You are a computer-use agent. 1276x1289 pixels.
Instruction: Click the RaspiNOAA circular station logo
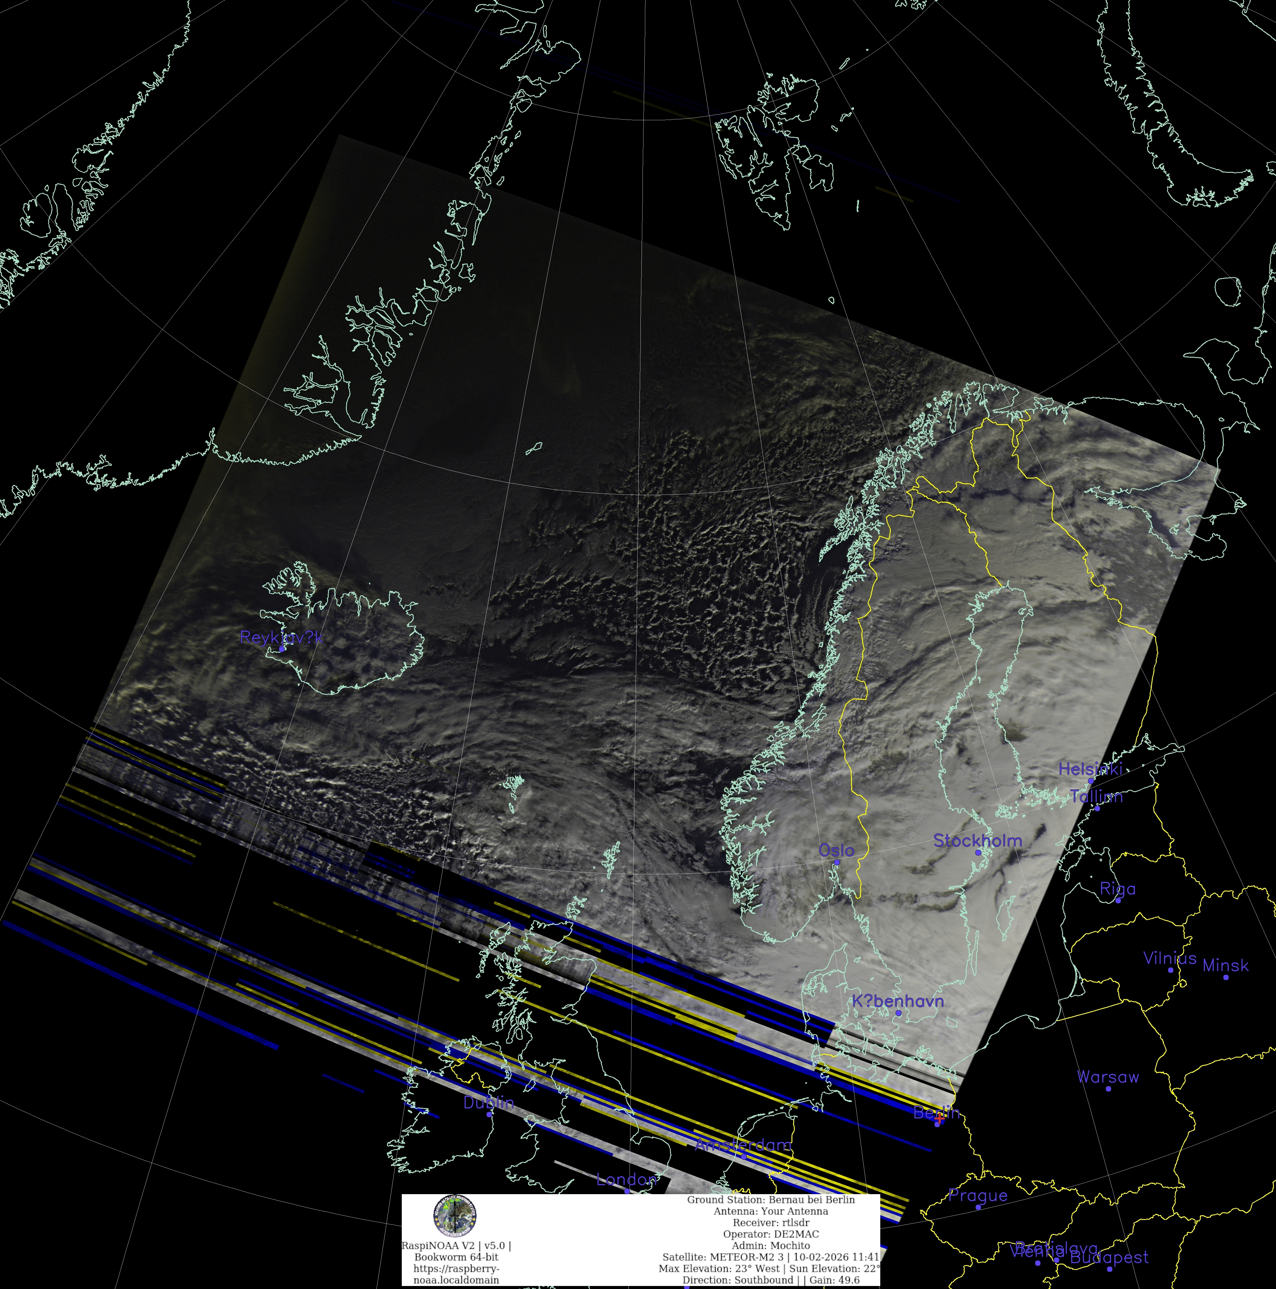pyautogui.click(x=454, y=1215)
